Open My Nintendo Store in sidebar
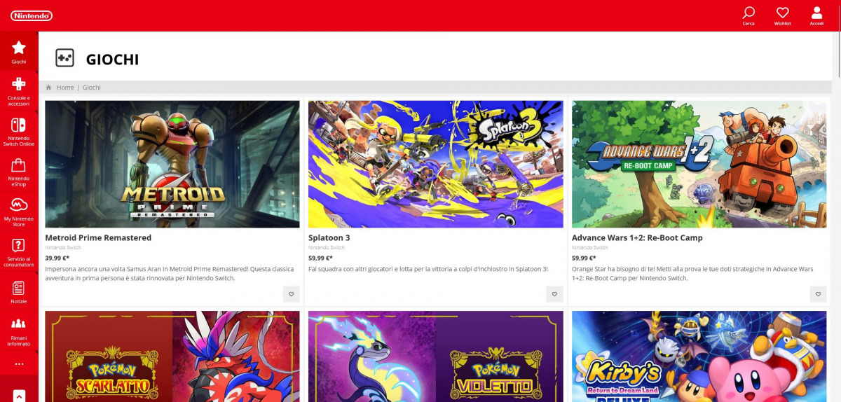Image resolution: width=841 pixels, height=402 pixels. coord(19,211)
